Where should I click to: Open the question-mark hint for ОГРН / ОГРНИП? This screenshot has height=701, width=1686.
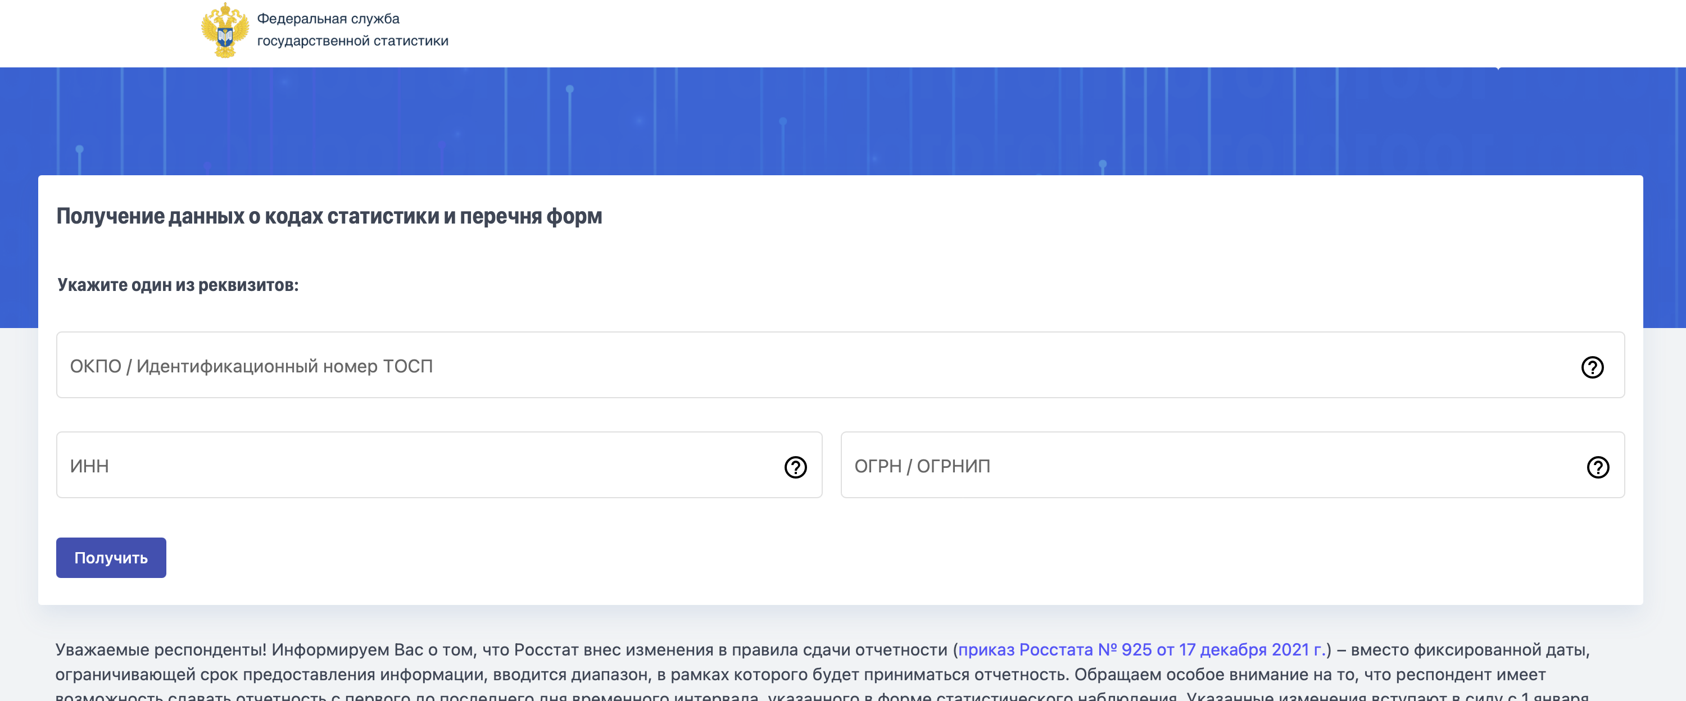(x=1598, y=467)
